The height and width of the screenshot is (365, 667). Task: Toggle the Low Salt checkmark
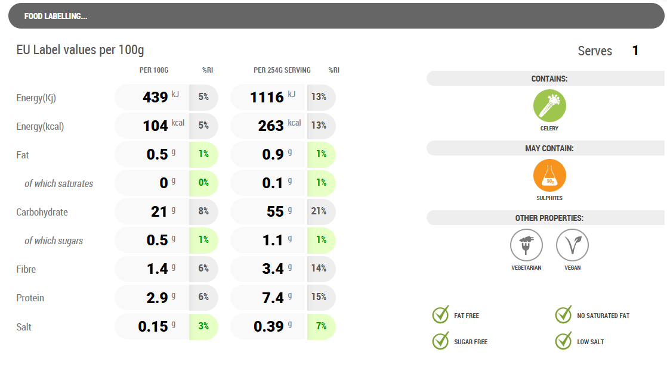point(563,341)
